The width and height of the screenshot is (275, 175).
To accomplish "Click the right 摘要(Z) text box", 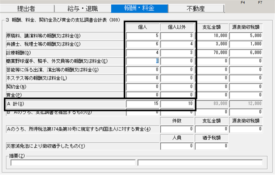I will tap(200, 163).
